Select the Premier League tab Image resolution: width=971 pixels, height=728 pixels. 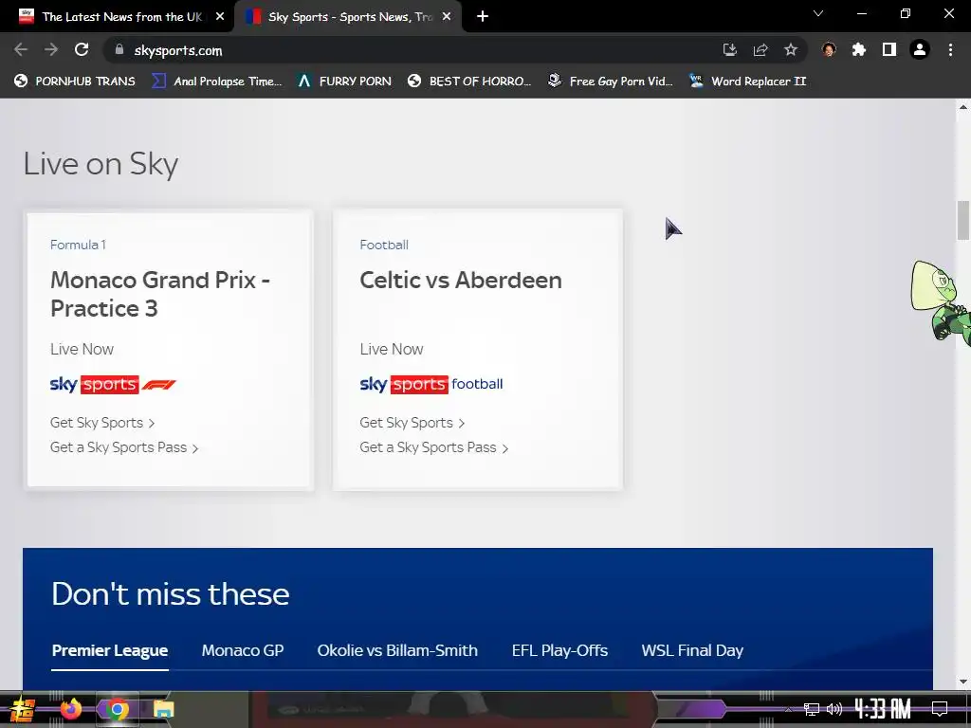[x=110, y=650]
